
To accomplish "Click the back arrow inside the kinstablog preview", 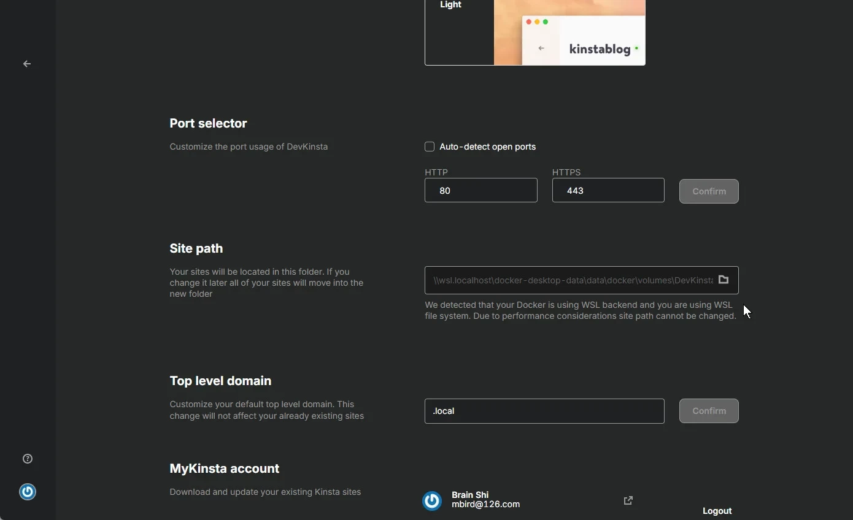I will click(541, 48).
